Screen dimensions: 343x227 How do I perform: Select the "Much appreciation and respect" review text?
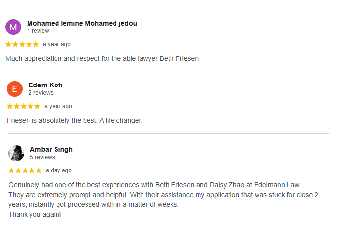pyautogui.click(x=102, y=59)
